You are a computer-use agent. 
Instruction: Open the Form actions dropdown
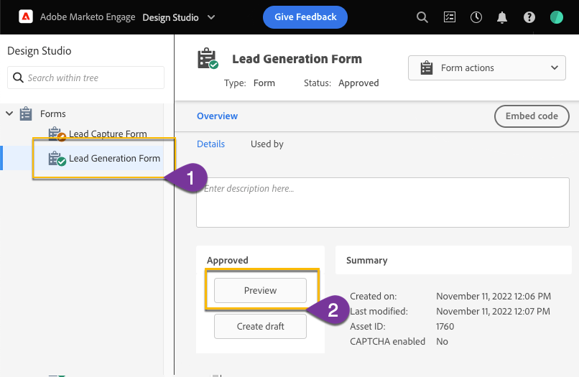point(486,68)
